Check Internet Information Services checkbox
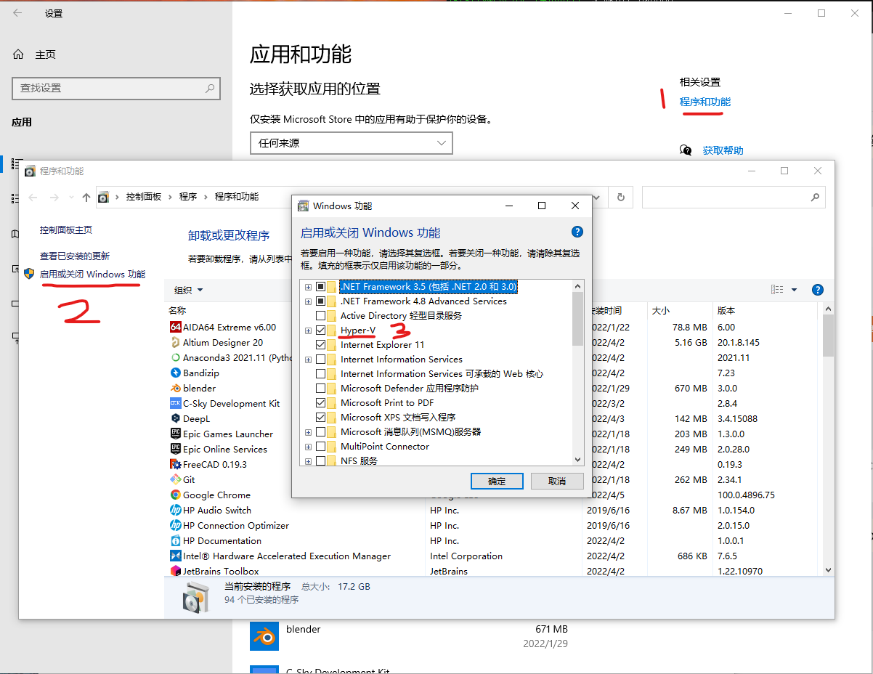 (321, 360)
